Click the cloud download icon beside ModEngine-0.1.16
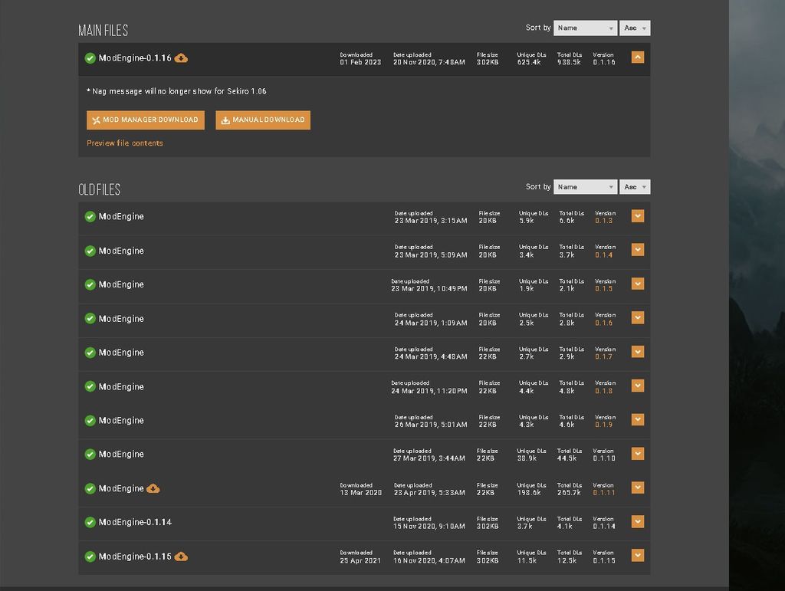This screenshot has height=591, width=785. (181, 58)
